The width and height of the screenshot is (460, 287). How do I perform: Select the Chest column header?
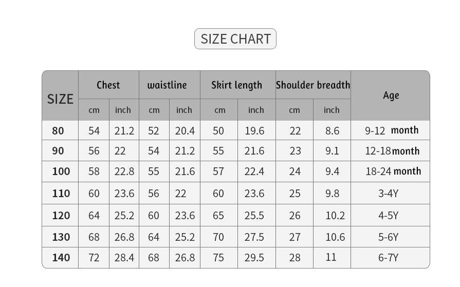108,85
